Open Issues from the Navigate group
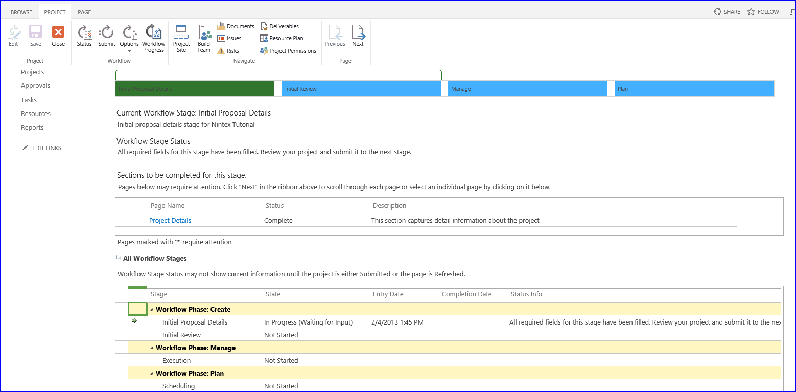 coord(229,38)
